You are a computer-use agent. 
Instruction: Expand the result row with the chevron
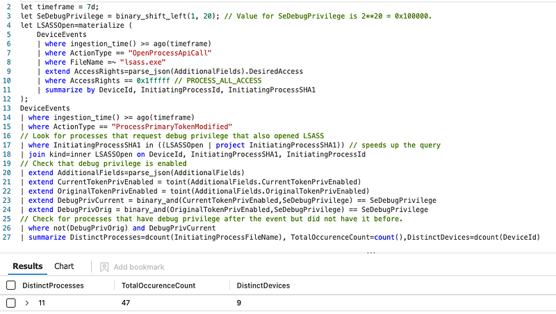(x=27, y=303)
